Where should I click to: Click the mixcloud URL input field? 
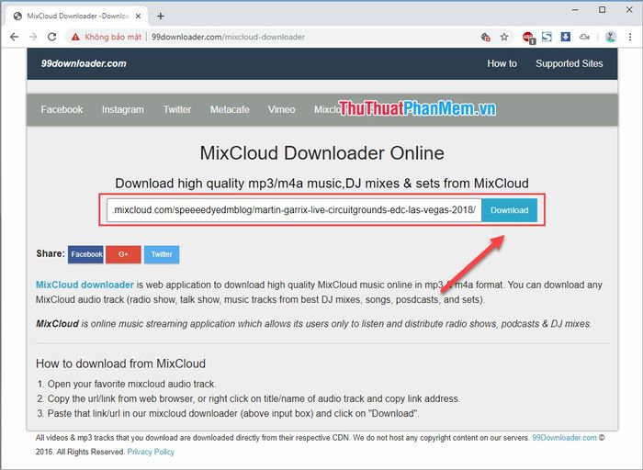coord(294,210)
